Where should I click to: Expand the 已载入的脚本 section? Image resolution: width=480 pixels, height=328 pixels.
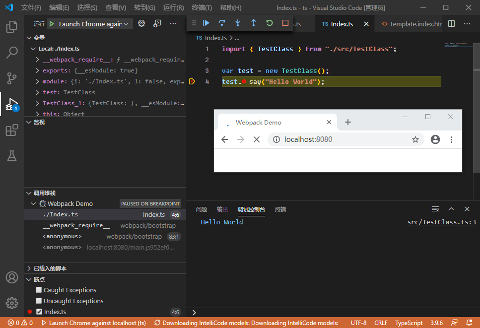point(29,268)
